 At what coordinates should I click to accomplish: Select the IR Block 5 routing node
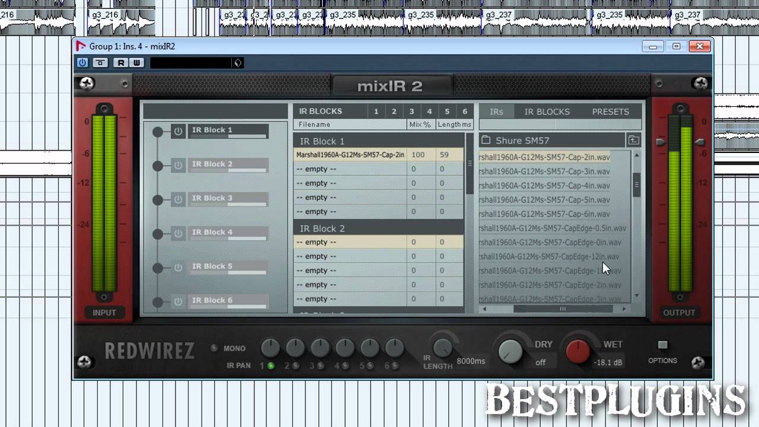click(x=158, y=268)
